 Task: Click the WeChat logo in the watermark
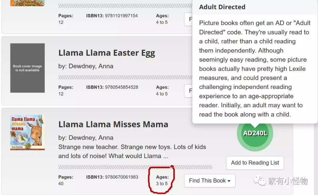[260, 181]
